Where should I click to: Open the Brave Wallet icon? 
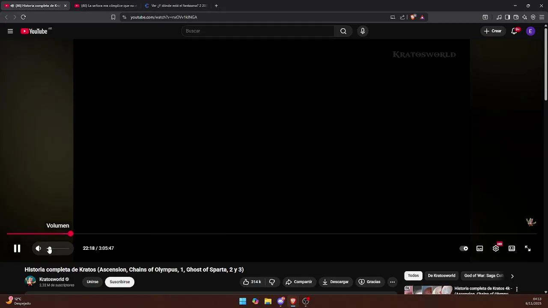point(516,17)
